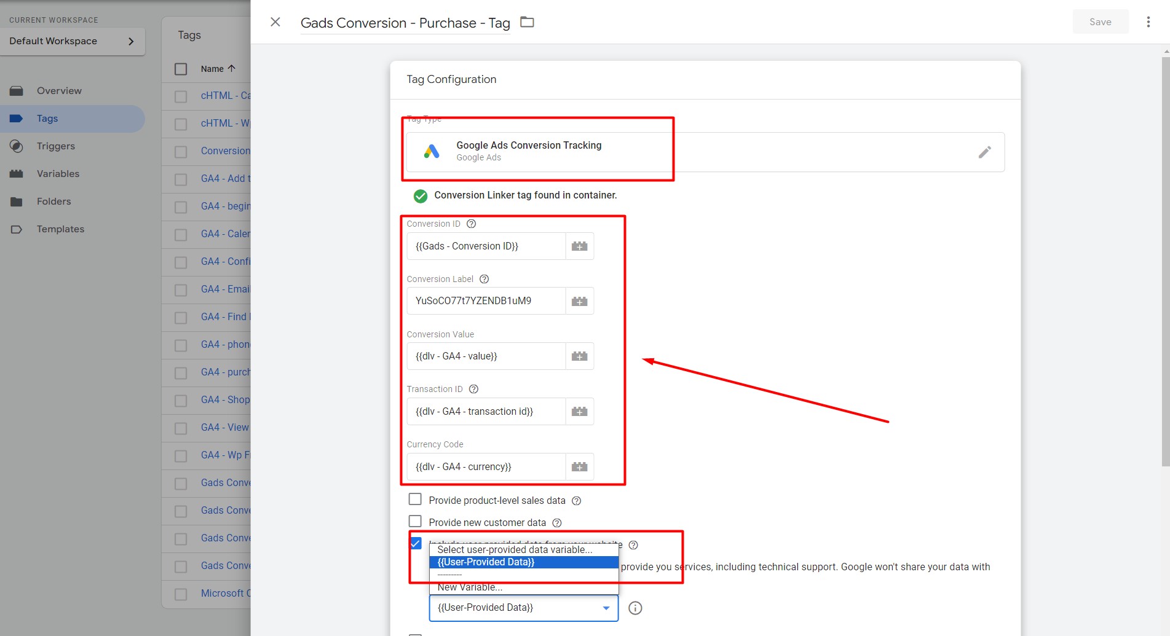Click the page vertical scrollbar
The image size is (1170, 636).
pyautogui.click(x=1166, y=261)
